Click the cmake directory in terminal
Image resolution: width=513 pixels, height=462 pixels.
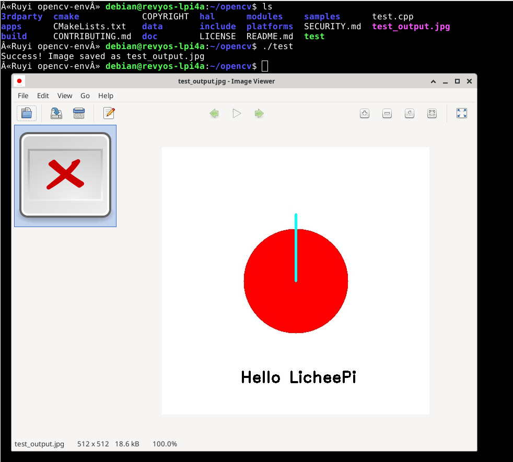(x=66, y=17)
